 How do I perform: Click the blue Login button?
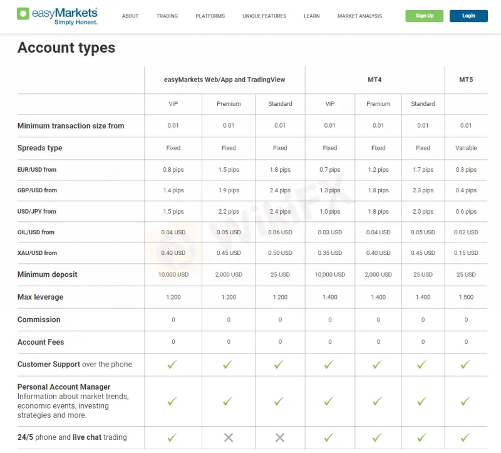[x=468, y=16]
